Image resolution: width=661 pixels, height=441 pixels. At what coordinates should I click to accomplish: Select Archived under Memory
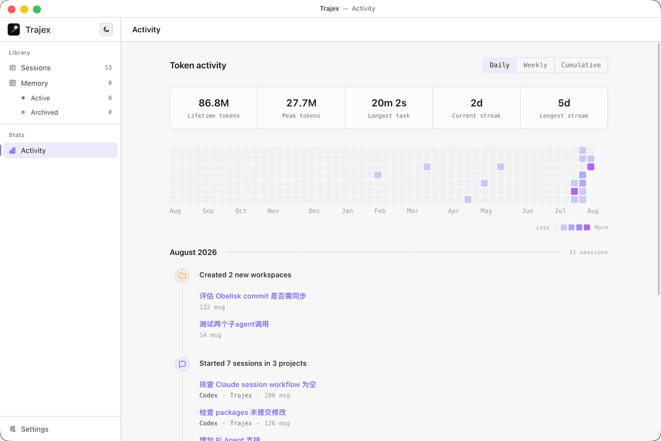click(x=60, y=112)
